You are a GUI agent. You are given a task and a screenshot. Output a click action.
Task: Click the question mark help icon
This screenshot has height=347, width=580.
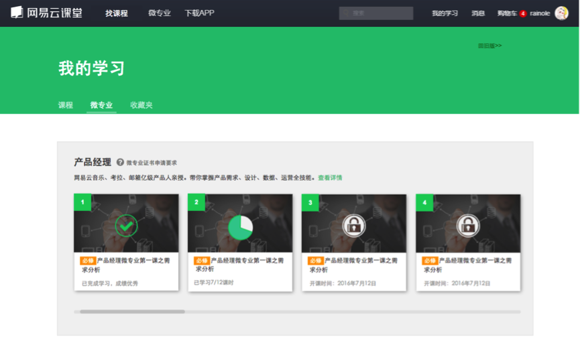coord(120,162)
